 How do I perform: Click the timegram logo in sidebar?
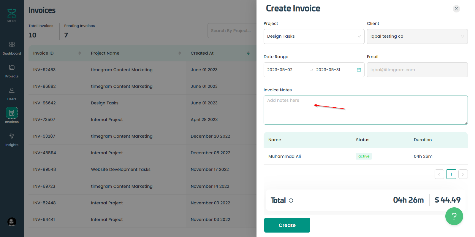[x=12, y=13]
